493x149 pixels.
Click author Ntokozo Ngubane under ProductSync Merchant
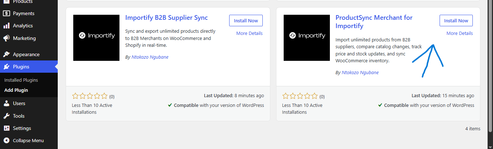pos(360,72)
